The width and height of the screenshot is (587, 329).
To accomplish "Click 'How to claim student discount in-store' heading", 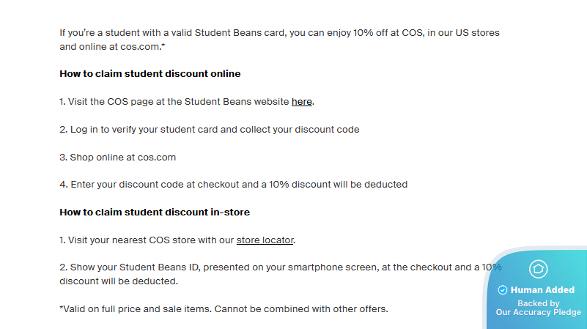I will (155, 212).
